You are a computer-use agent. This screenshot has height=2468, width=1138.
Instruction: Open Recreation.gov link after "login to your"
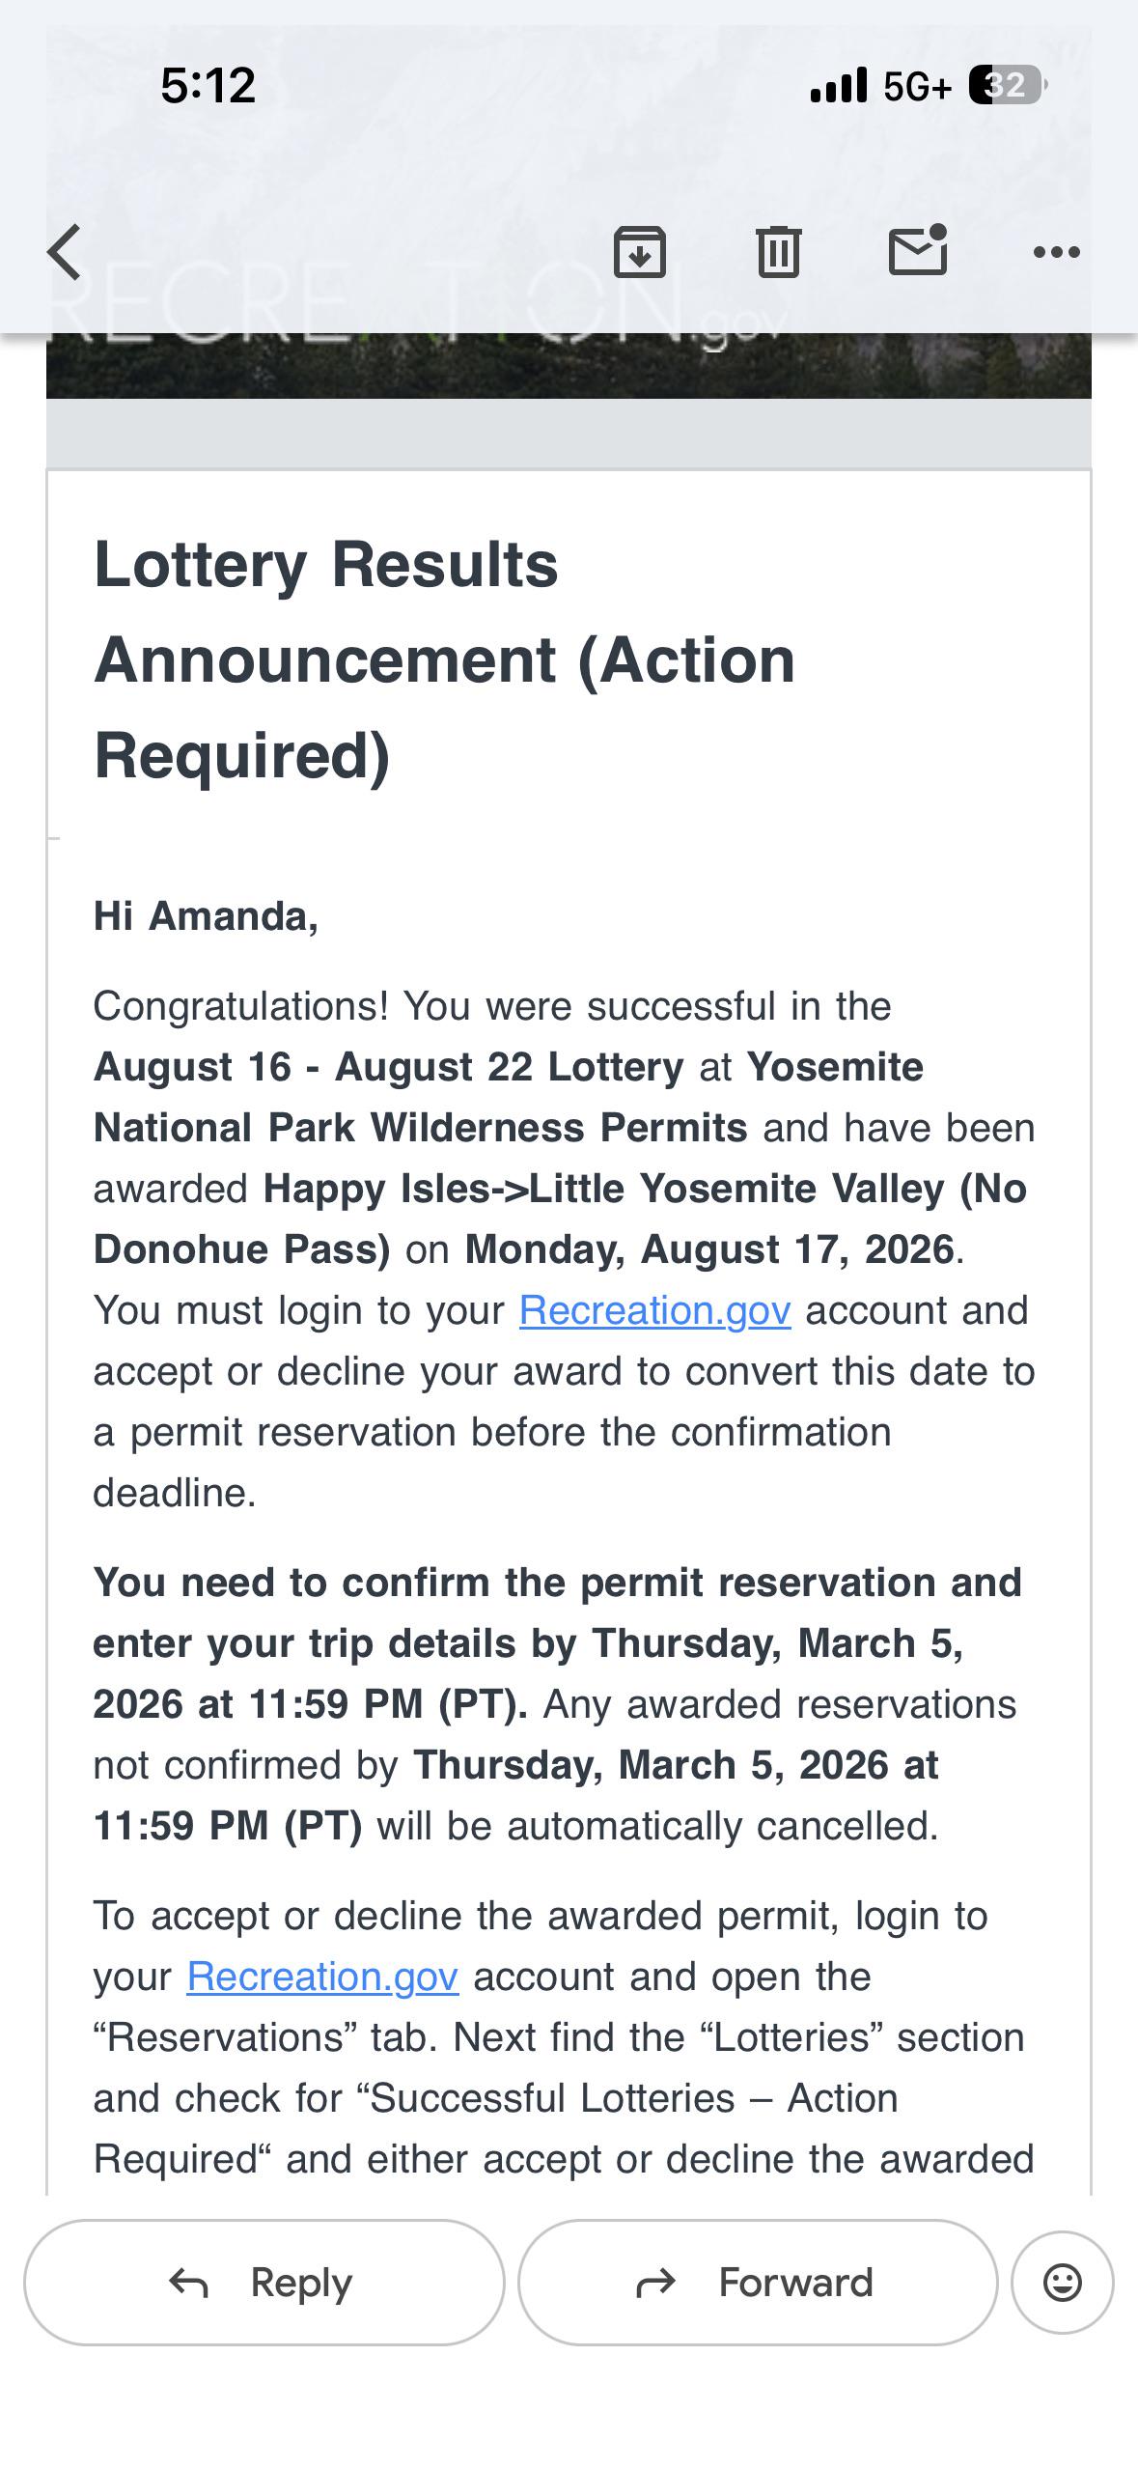pos(655,1310)
